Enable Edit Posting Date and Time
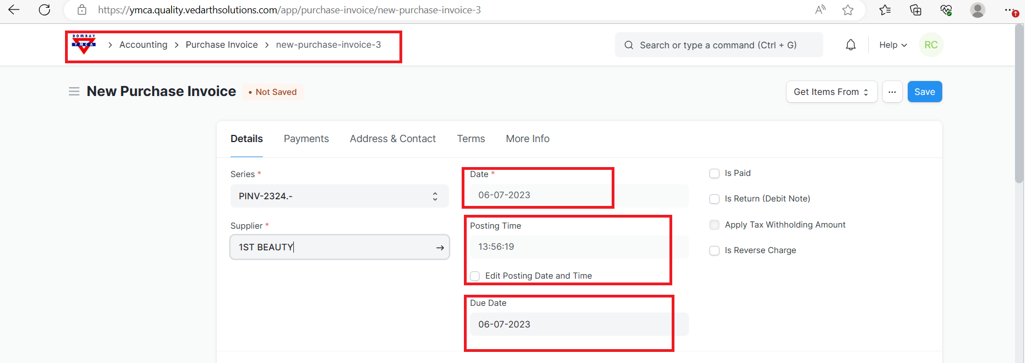Screen dimensions: 1025x363 click(x=475, y=276)
